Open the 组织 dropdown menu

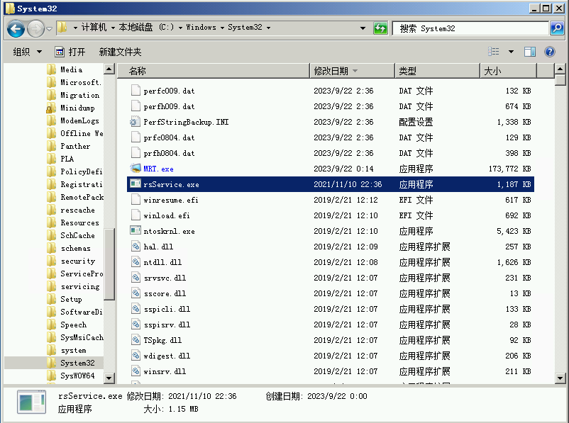click(28, 52)
